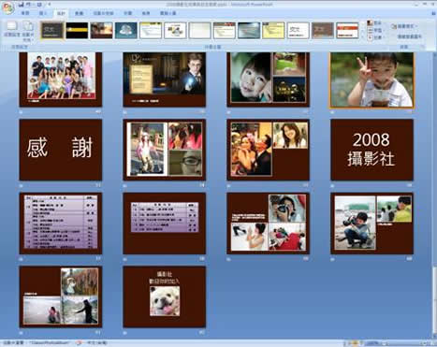Open the PowerPoint help icon
The width and height of the screenshot is (437, 347).
433,13
